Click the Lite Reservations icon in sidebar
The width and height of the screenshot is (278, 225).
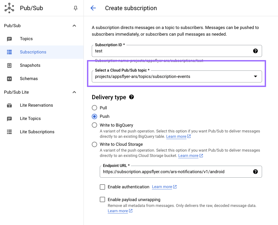click(x=9, y=105)
